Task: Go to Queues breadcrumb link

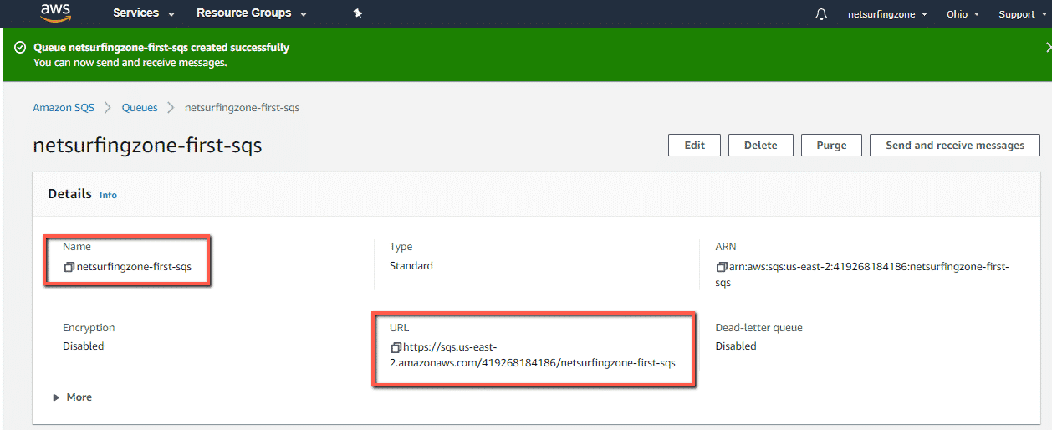Action: pos(140,108)
